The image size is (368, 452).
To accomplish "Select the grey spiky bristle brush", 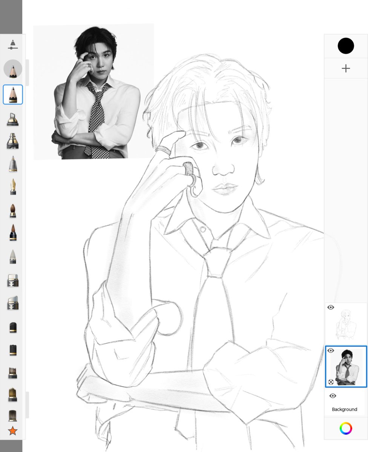I will pyautogui.click(x=13, y=373).
